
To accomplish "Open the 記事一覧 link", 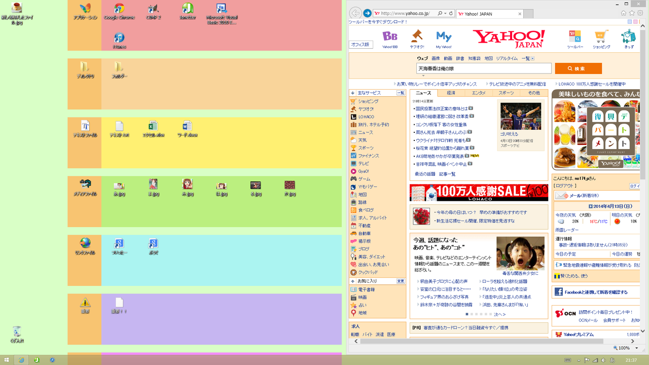I will tap(447, 174).
